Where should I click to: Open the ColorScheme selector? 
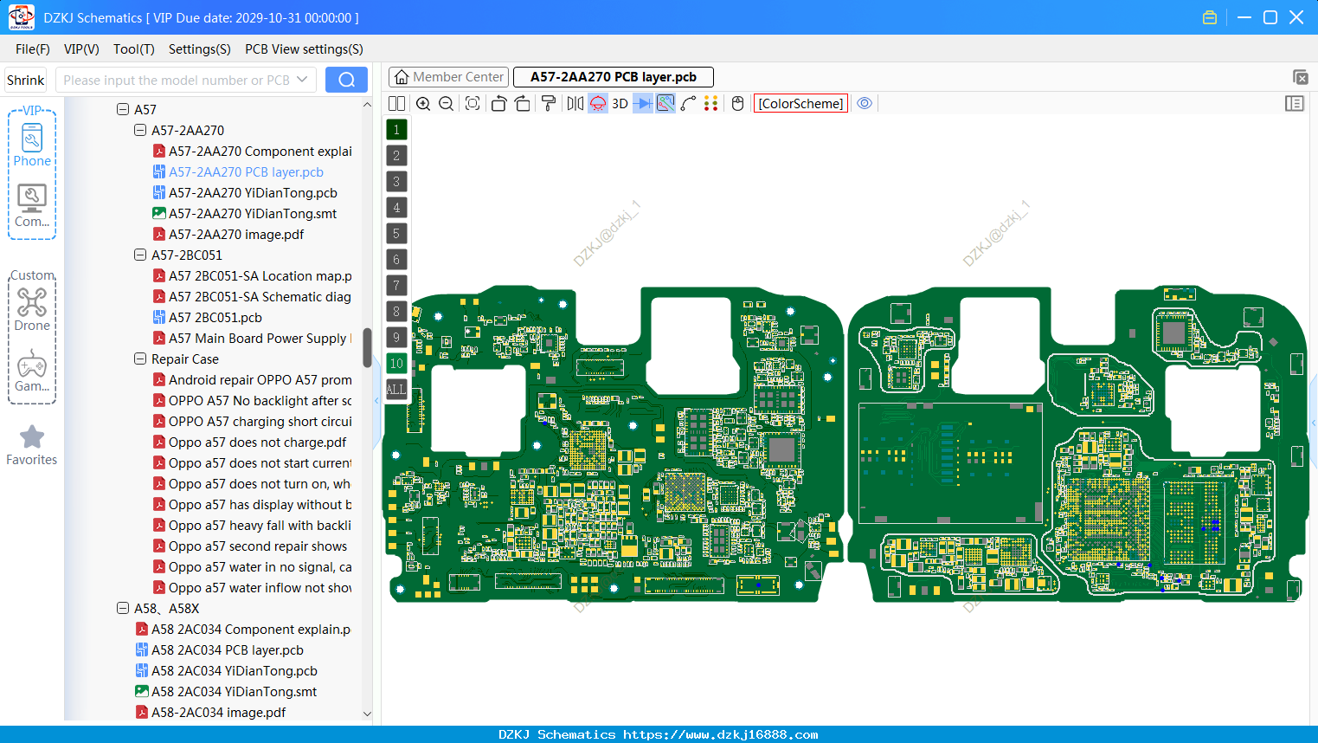coord(800,104)
